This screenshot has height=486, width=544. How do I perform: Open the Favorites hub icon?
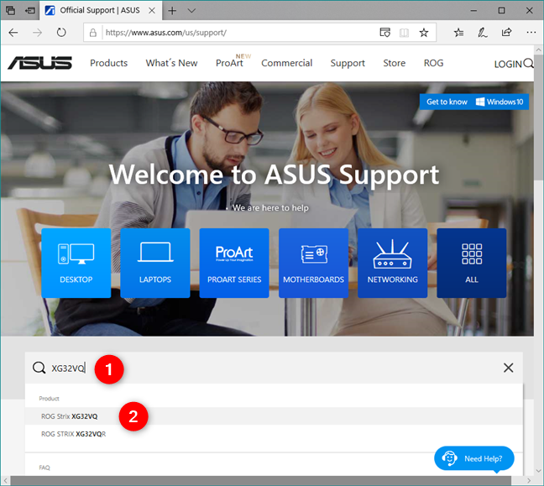(x=458, y=33)
